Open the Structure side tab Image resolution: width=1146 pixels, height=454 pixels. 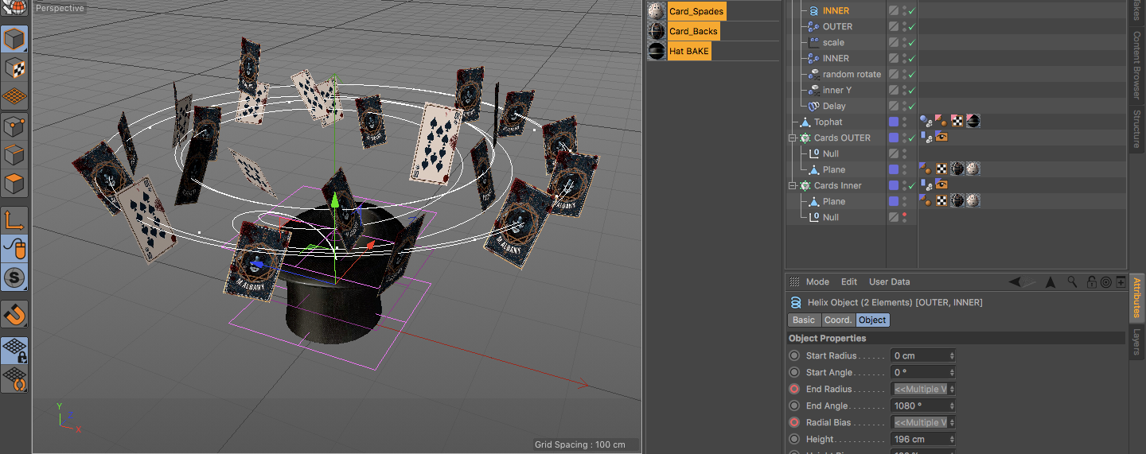point(1136,129)
